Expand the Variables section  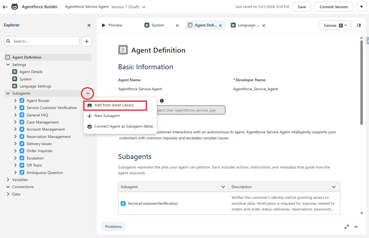[8, 180]
